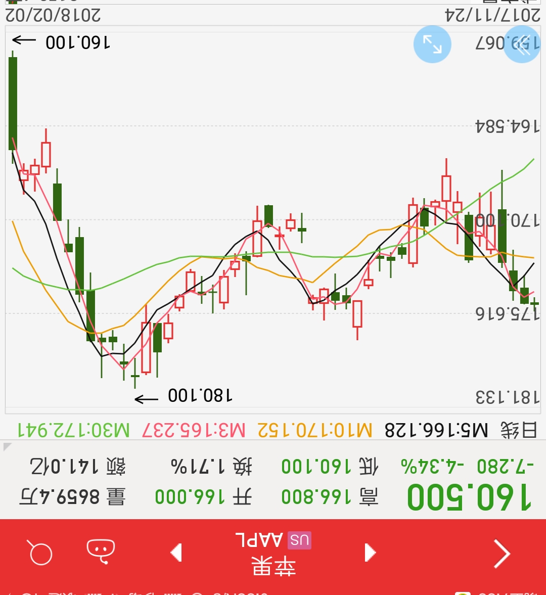Tap the fullscreen expand chart icon

[432, 44]
